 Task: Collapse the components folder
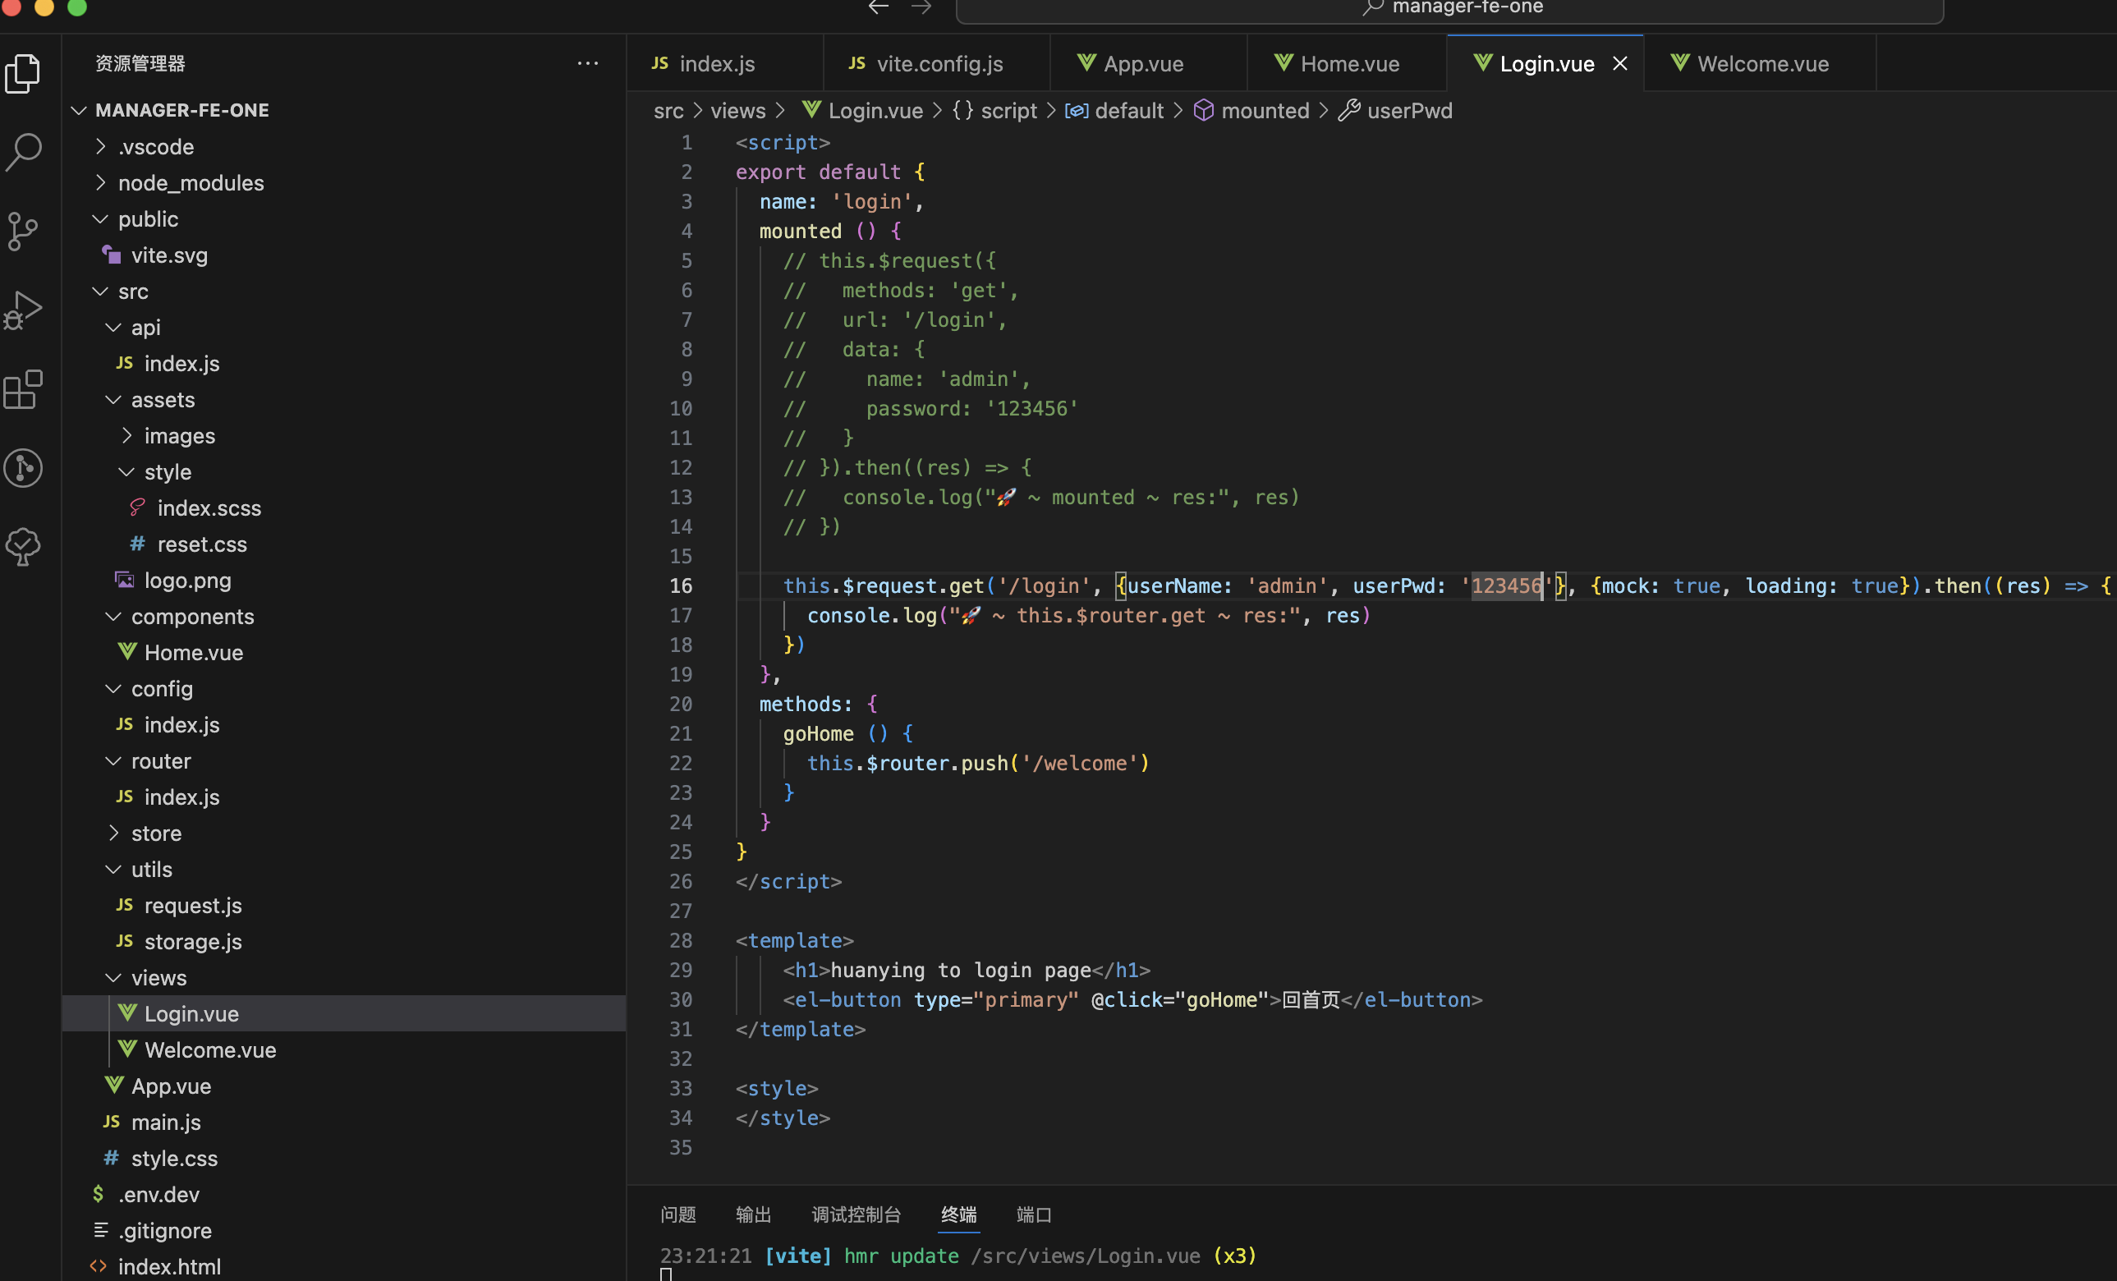[x=344, y=616]
